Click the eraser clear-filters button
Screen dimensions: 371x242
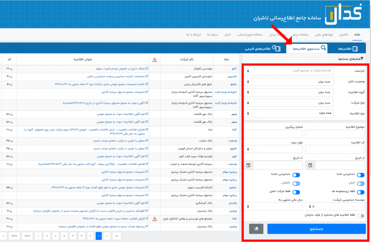pos(256,229)
